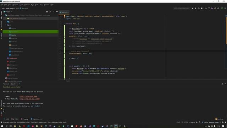The height and width of the screenshot is (128, 227).
Task: Open the Git tool window tab
Action: click(x=6, y=119)
